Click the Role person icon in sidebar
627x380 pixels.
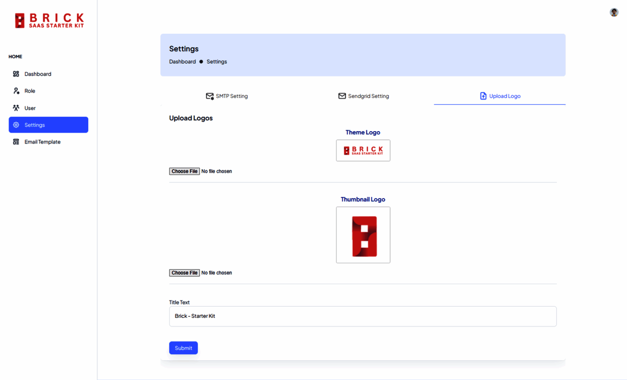(x=16, y=91)
